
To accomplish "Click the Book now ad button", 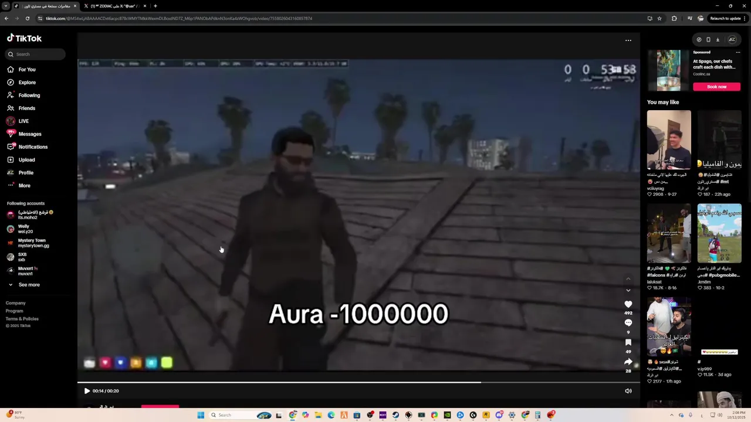I will point(716,87).
